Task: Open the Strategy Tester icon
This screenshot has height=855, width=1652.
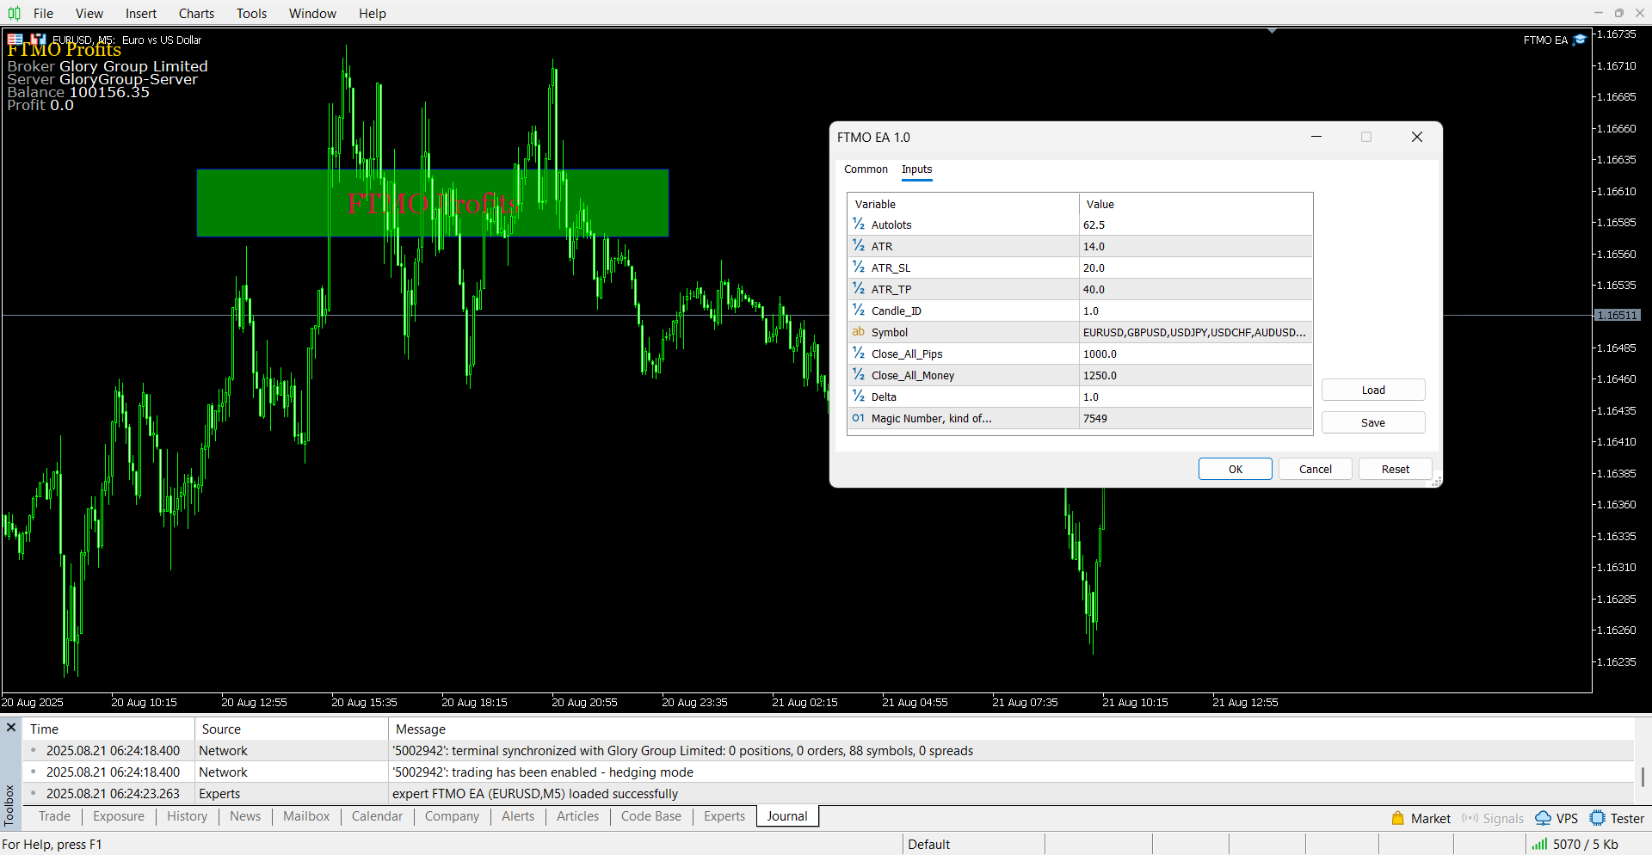Action: click(x=1598, y=818)
